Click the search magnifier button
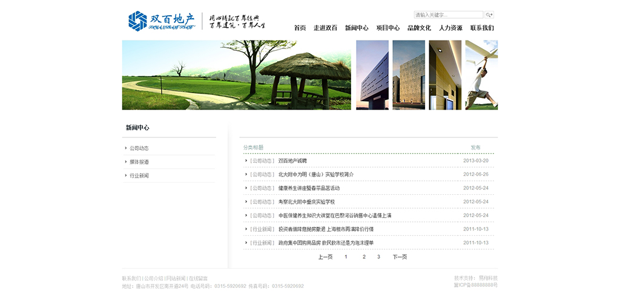The width and height of the screenshot is (620, 294). (x=489, y=15)
